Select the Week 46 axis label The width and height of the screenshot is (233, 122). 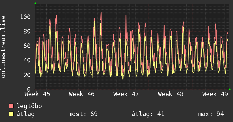[x=82, y=94]
